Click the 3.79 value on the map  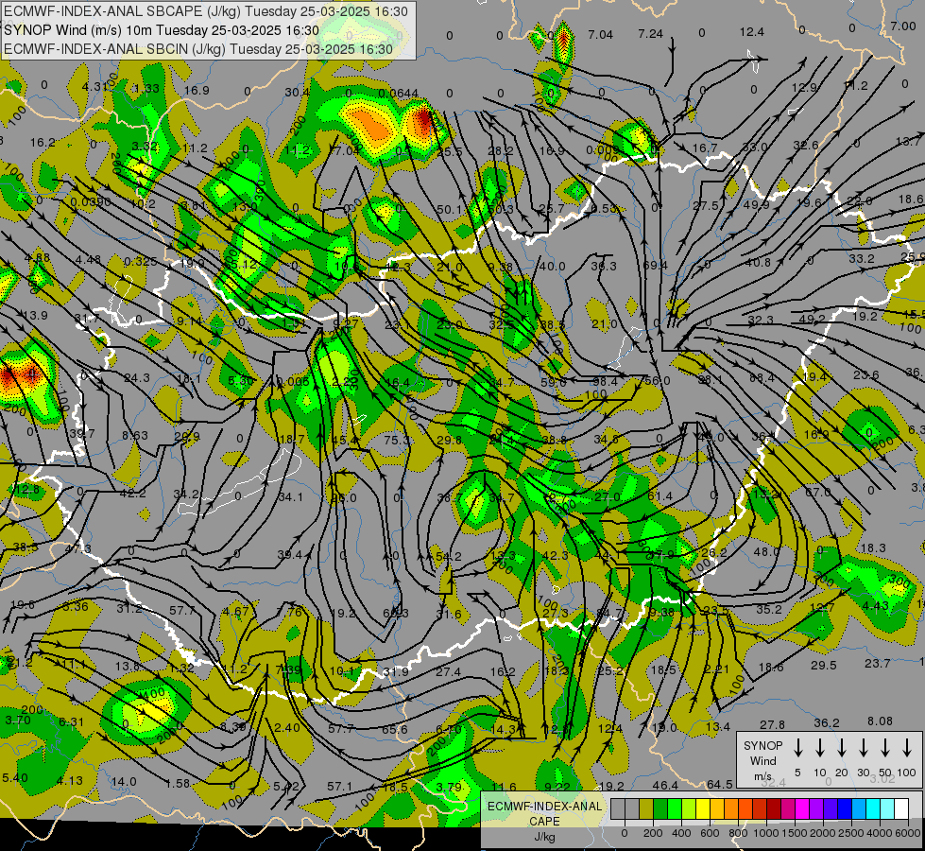point(449,788)
